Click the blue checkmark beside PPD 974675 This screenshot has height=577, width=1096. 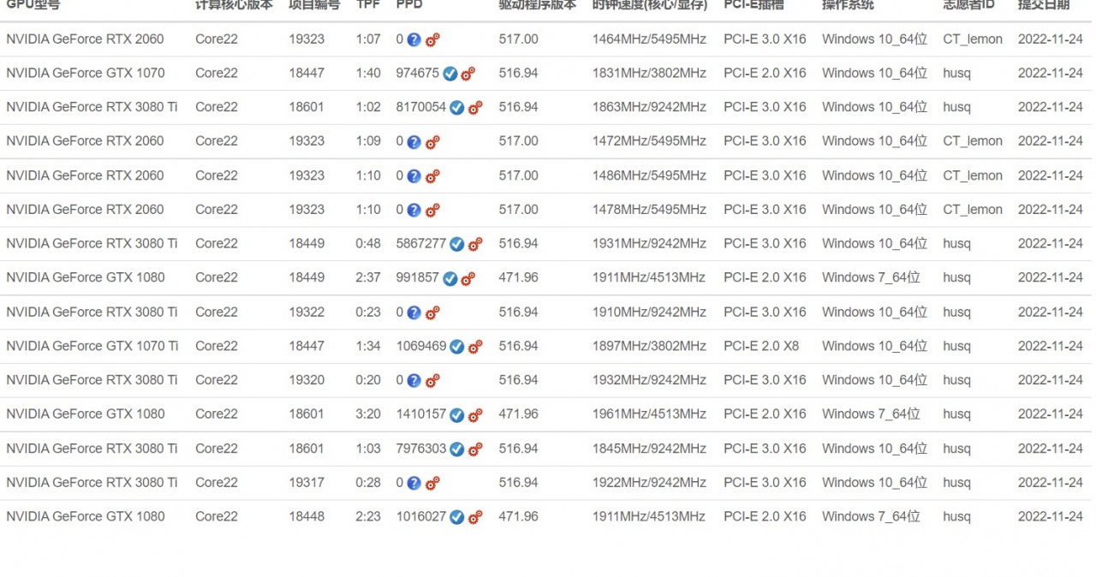450,74
